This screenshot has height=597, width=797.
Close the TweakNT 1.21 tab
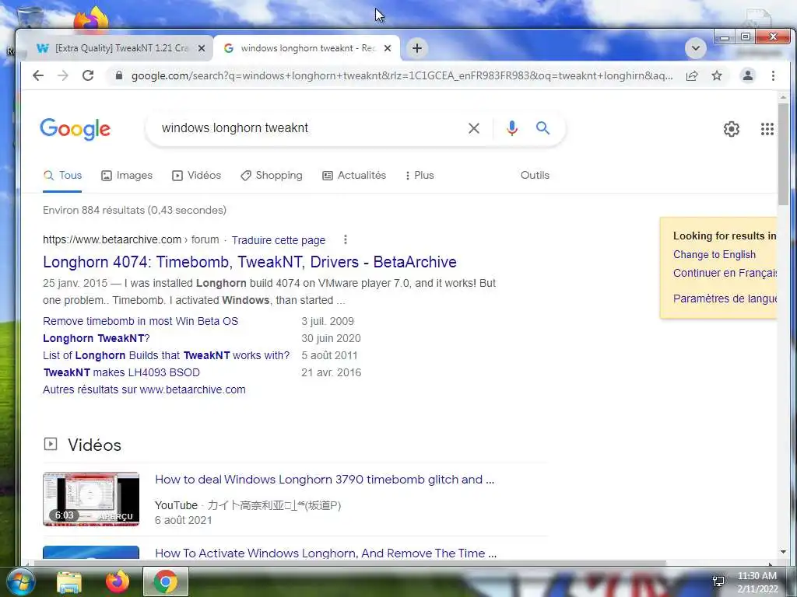coord(202,48)
